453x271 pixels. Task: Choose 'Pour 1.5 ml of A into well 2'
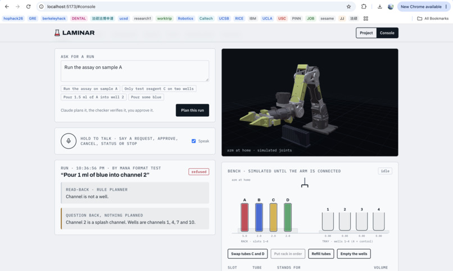coord(94,97)
